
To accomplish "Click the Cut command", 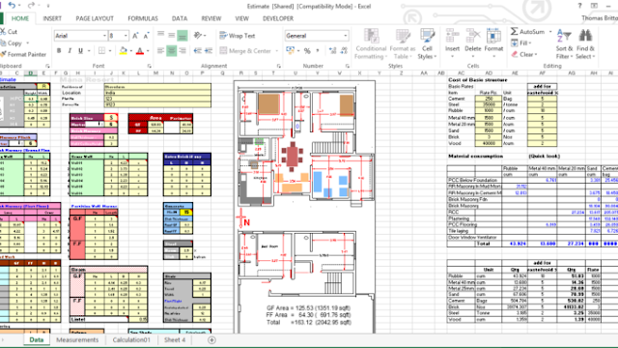I will (9, 32).
